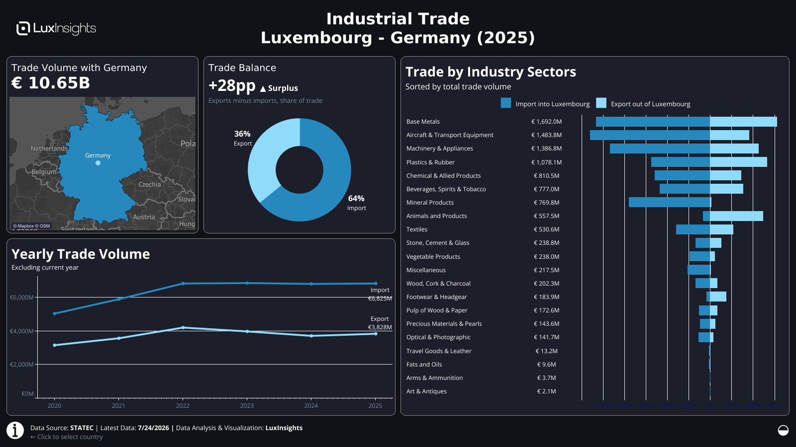This screenshot has width=796, height=447.
Task: Click 2022 point on Export line
Action: [x=183, y=327]
